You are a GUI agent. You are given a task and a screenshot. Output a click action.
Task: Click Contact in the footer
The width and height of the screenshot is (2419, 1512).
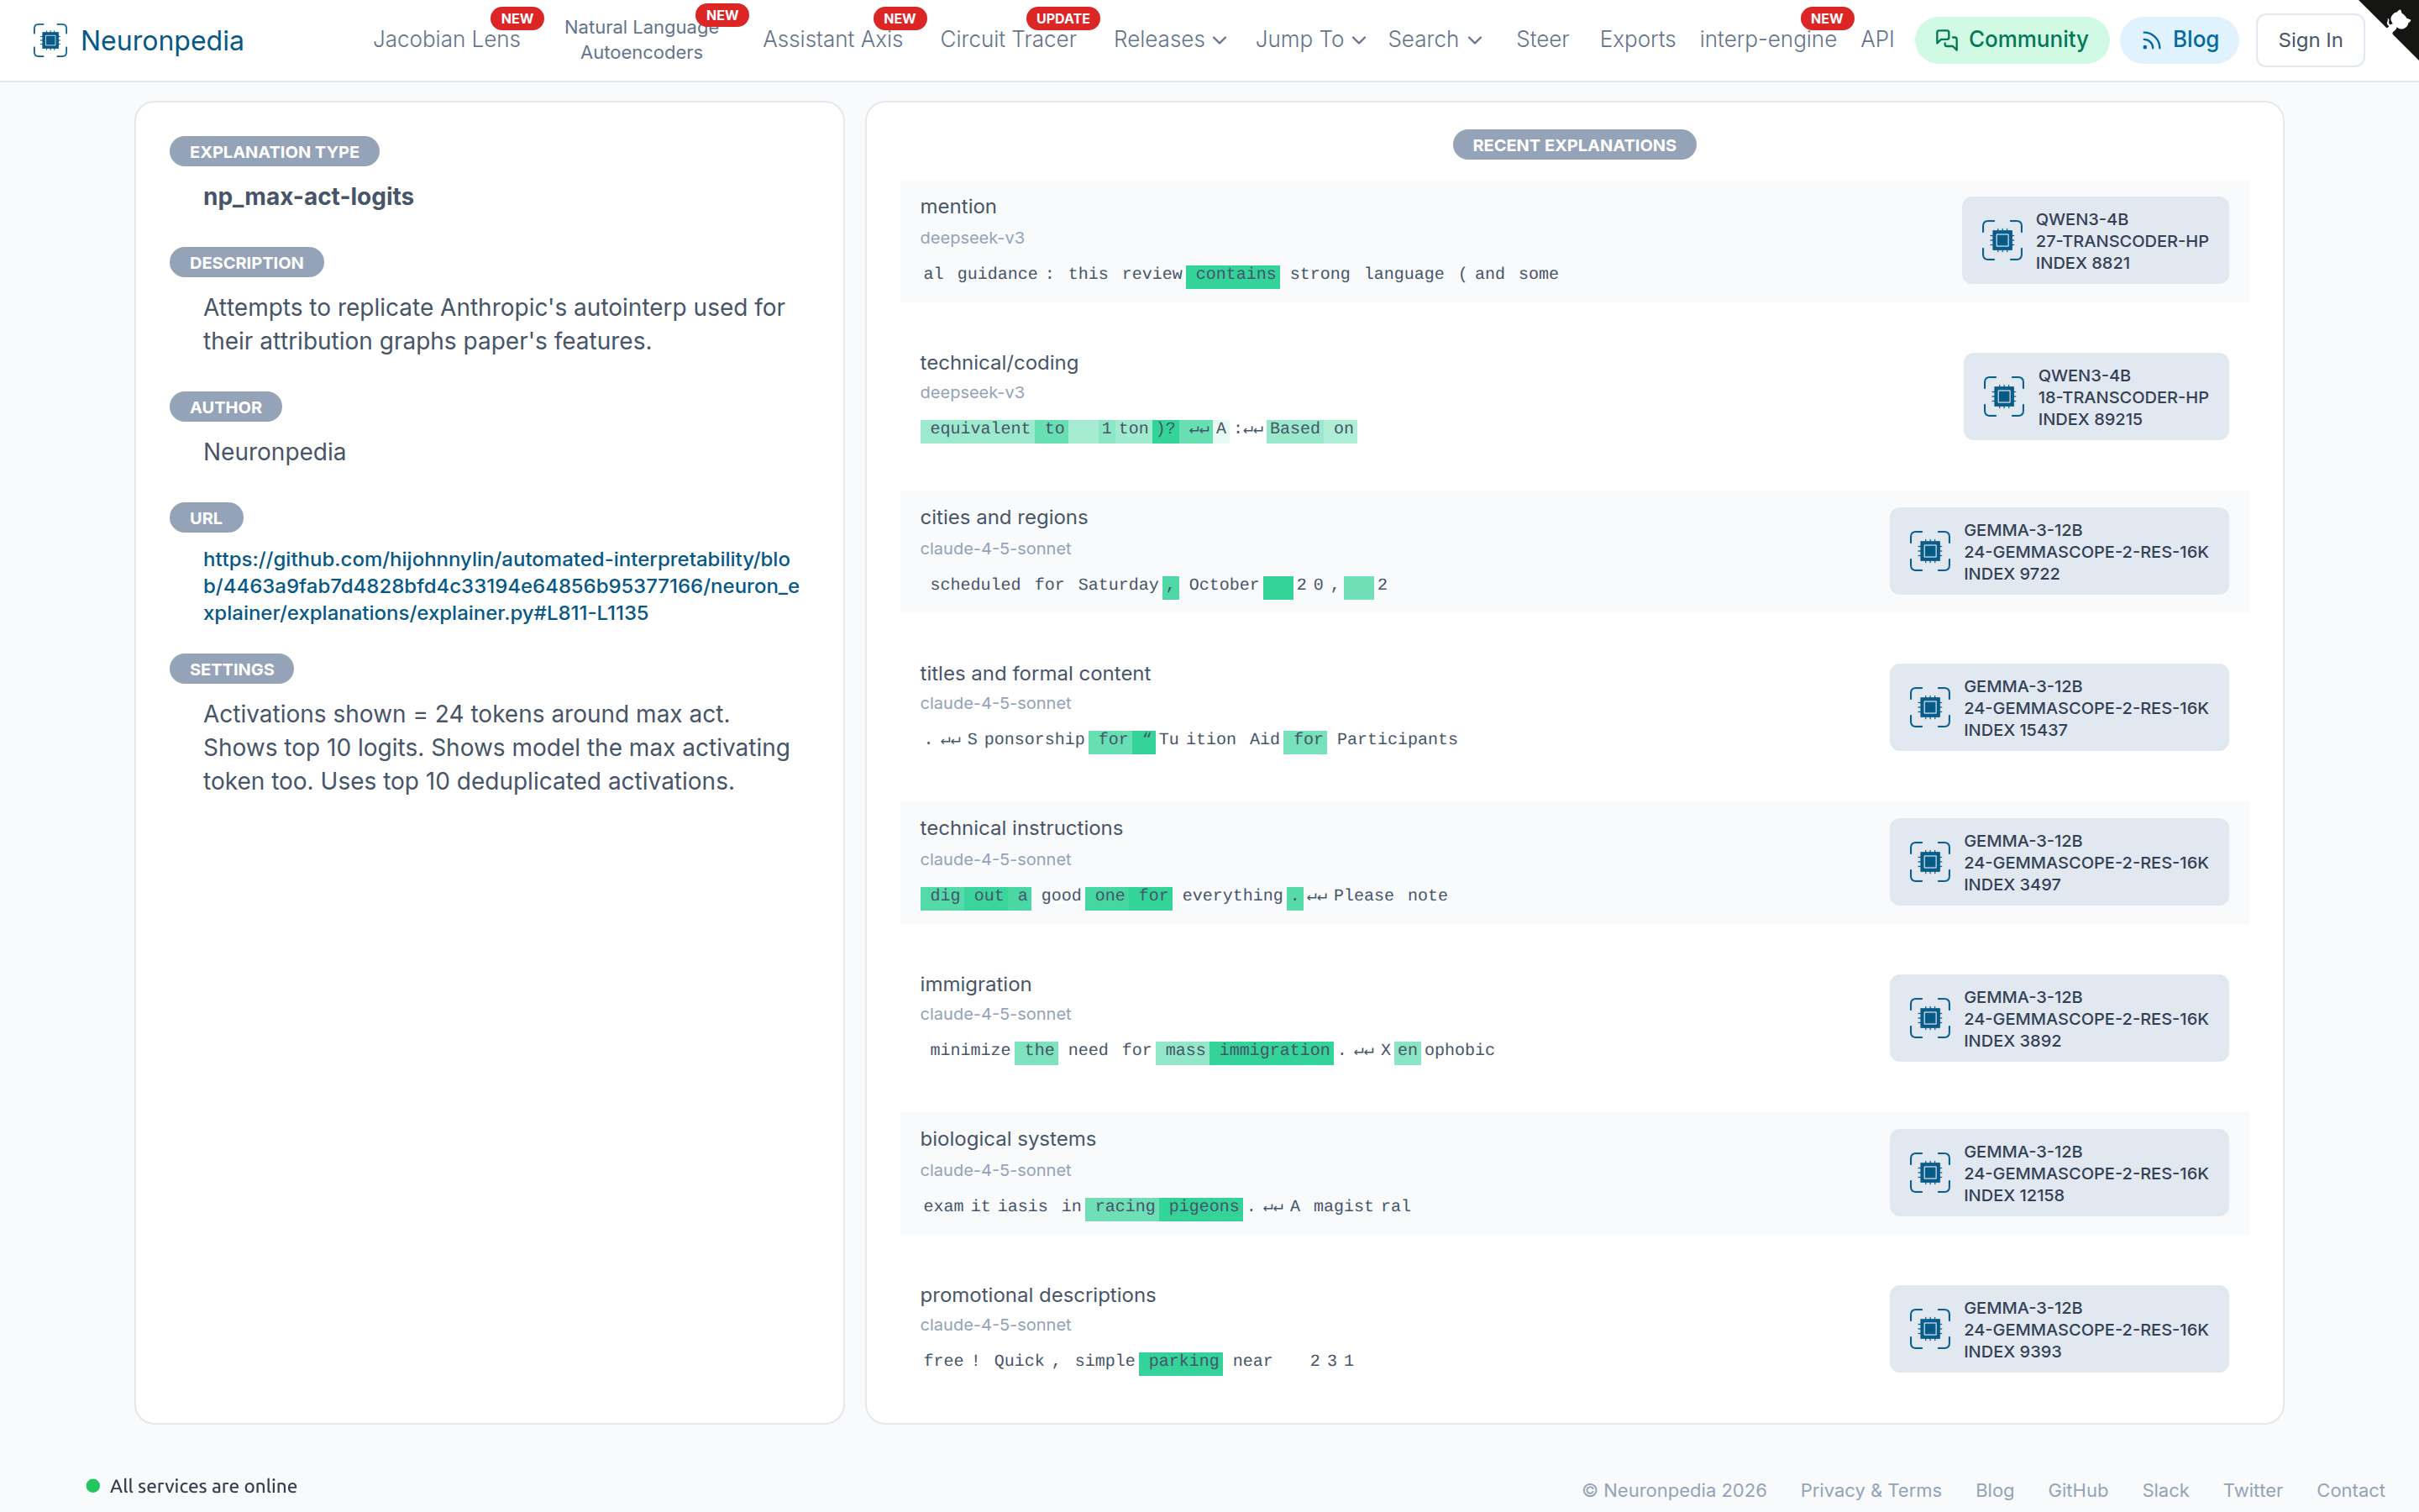click(2350, 1490)
